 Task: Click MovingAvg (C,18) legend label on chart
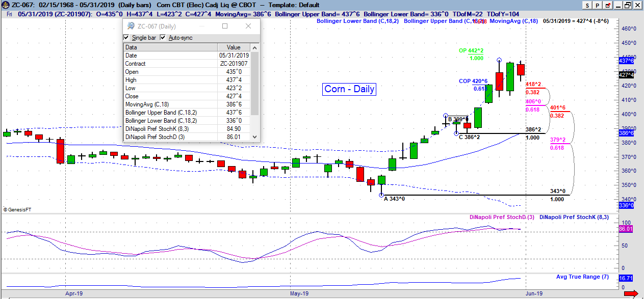pos(513,21)
